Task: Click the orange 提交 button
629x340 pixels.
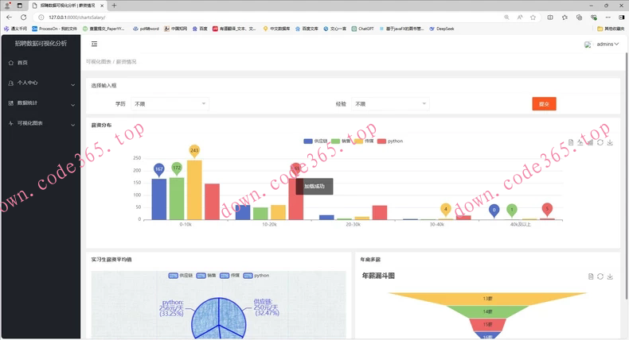Action: (x=544, y=104)
